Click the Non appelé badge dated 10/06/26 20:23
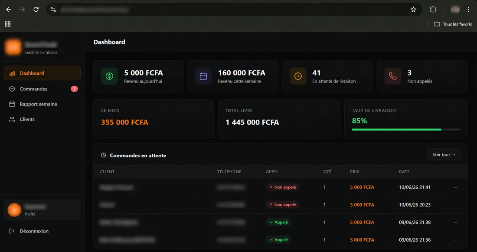This screenshot has height=252, width=477. [x=282, y=205]
